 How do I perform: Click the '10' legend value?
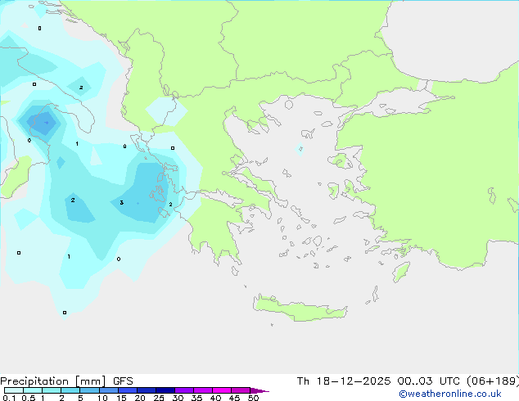coord(102,398)
